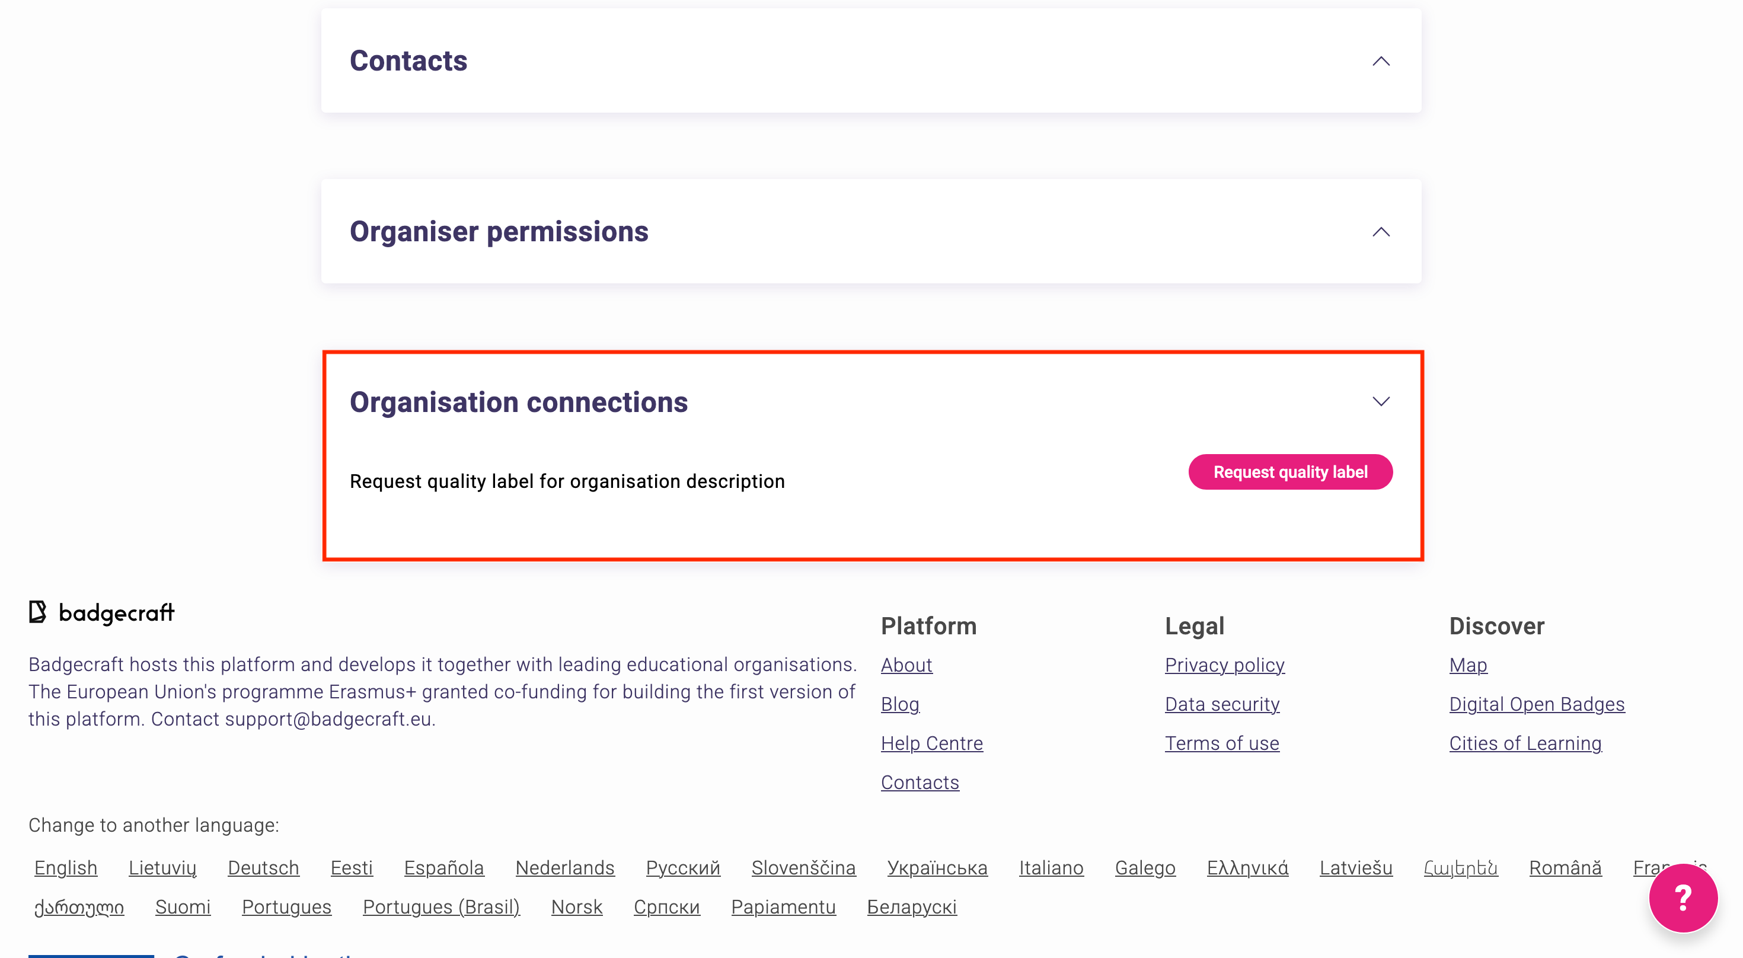Click the badgecraft logo icon

pos(37,612)
